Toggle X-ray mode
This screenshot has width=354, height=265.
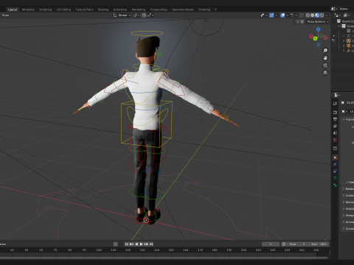pyautogui.click(x=302, y=15)
